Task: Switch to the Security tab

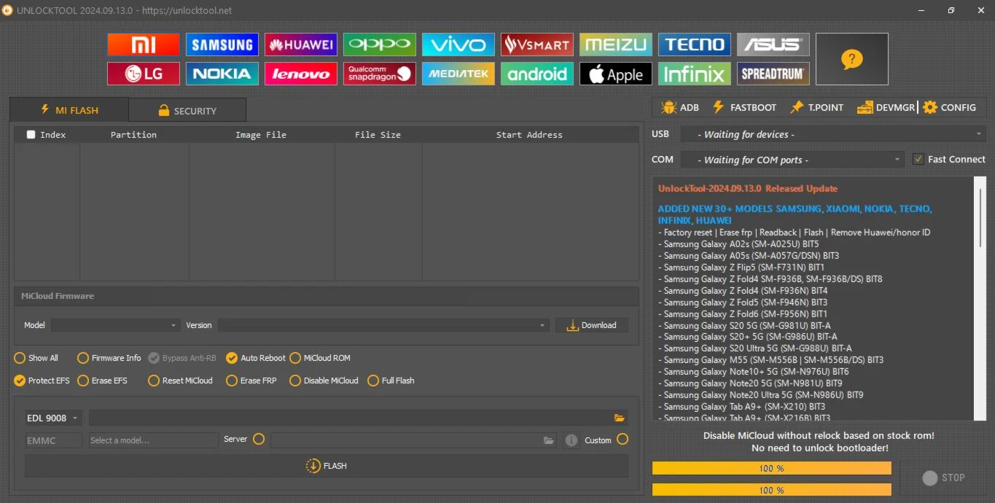Action: pos(187,111)
